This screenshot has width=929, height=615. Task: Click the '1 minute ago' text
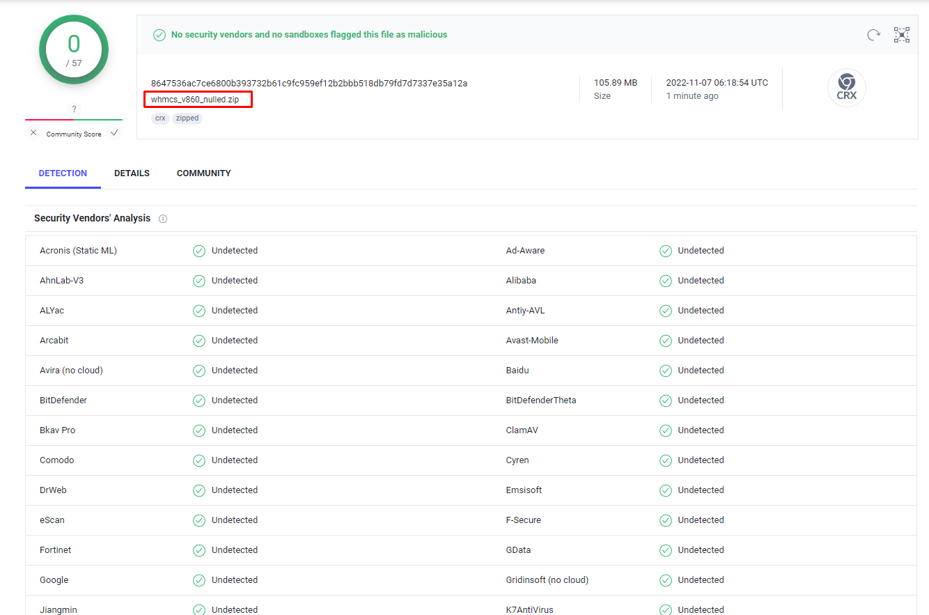click(692, 96)
